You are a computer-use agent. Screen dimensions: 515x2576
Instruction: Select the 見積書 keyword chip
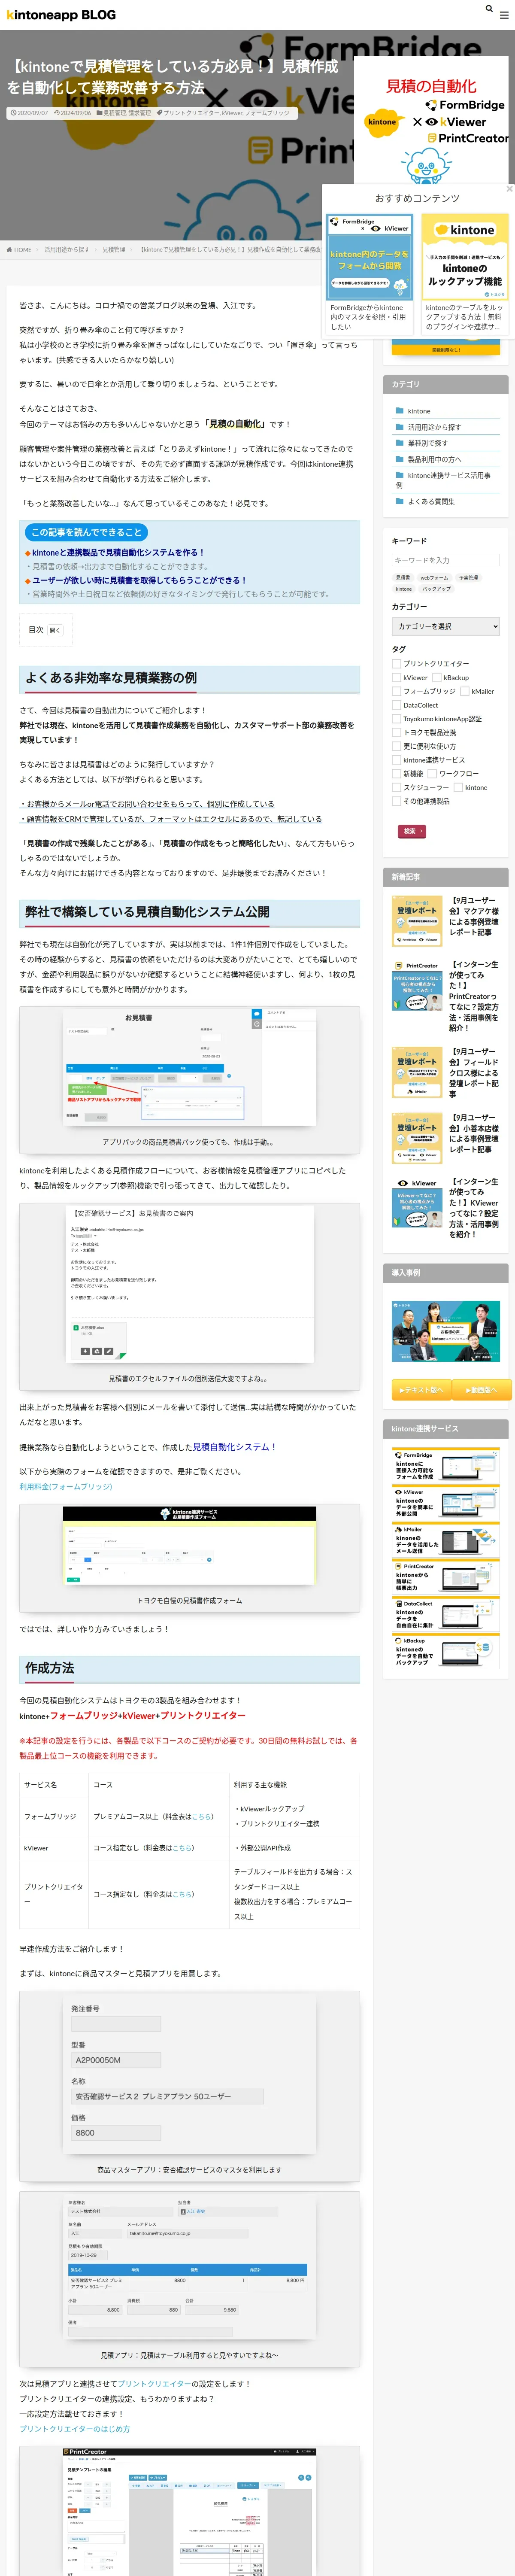point(402,578)
